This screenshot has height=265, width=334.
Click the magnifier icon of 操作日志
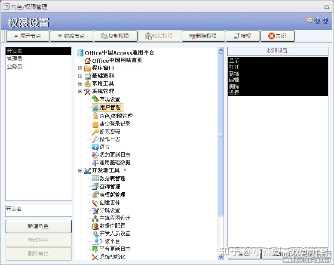pyautogui.click(x=95, y=139)
